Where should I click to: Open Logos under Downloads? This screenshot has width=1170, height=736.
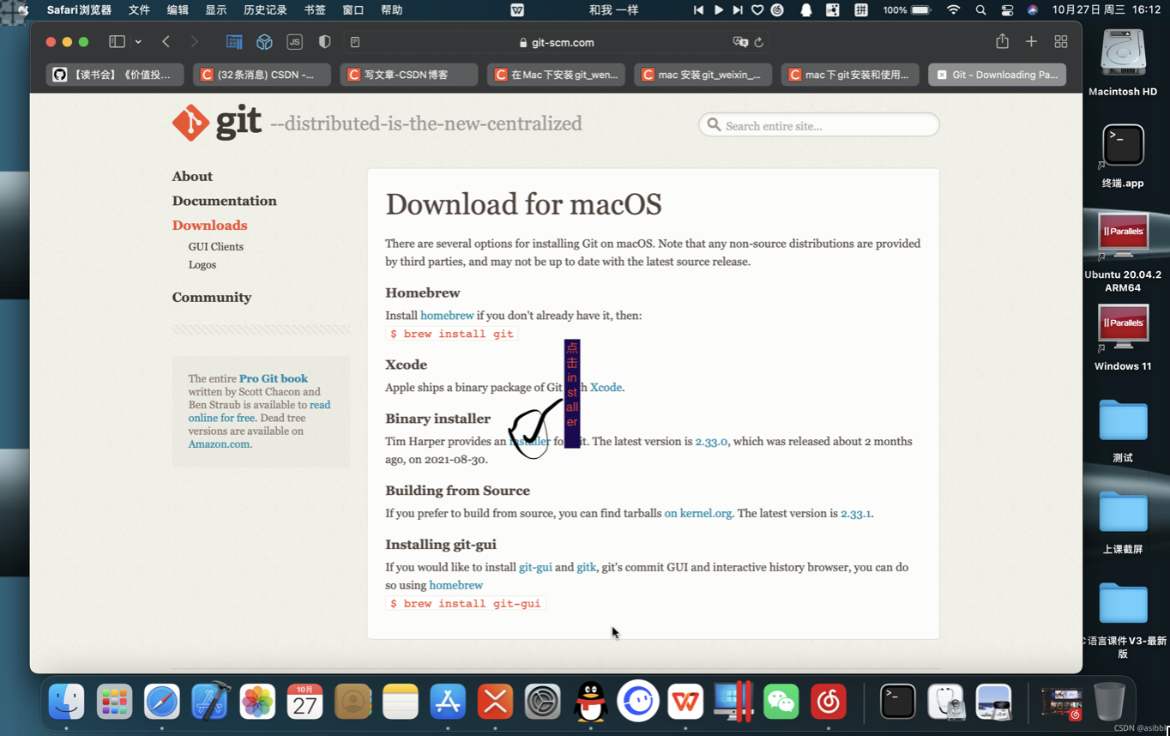(x=202, y=264)
